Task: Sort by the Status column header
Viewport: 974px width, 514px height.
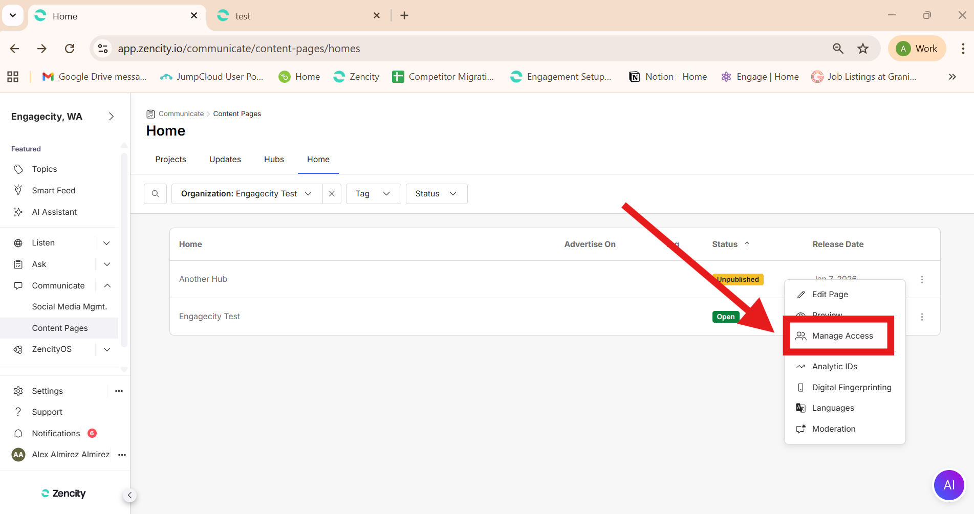Action: 725,244
